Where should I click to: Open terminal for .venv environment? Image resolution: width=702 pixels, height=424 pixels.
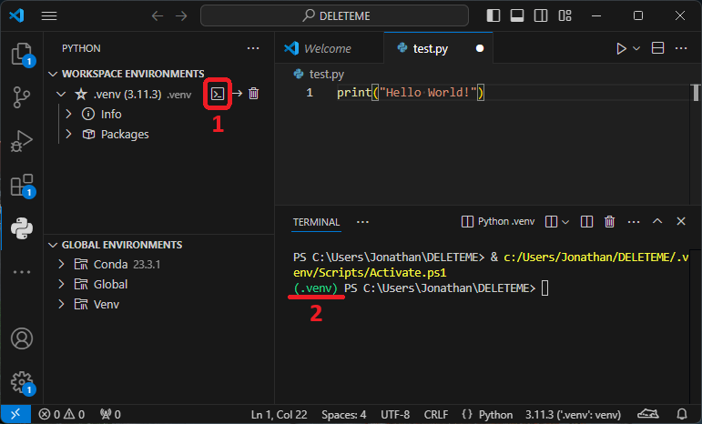(218, 94)
